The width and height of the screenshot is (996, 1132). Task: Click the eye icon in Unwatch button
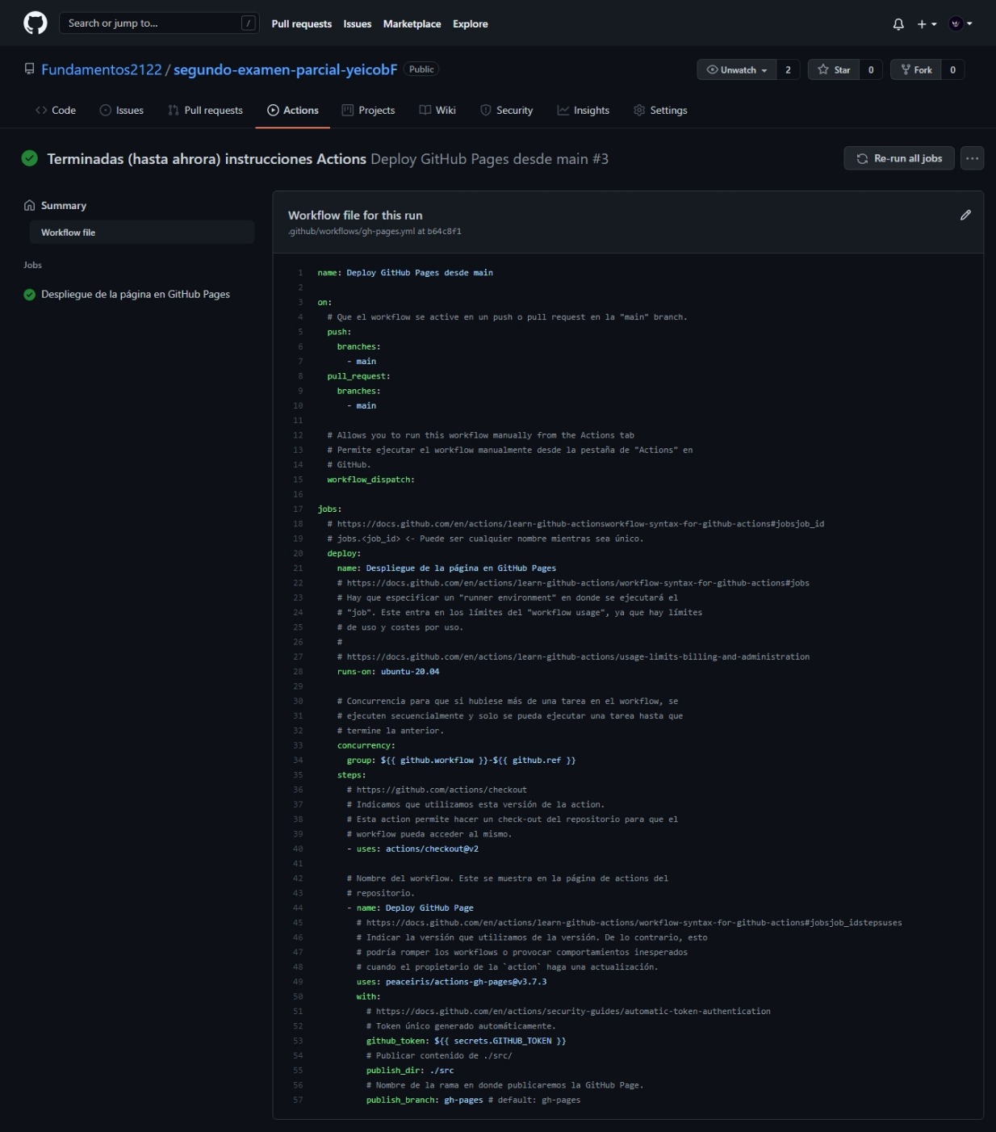coord(712,70)
